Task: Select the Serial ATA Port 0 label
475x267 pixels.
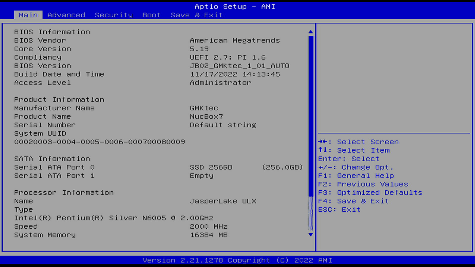Action: coord(54,167)
